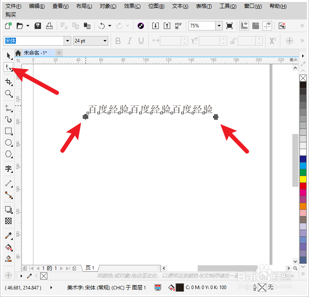Expand the Open file dropdown arrow
Screen dimensions: 309x297
(28, 26)
